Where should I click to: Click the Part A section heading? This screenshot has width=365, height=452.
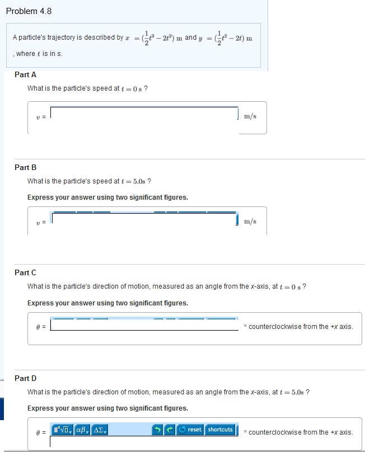point(25,74)
